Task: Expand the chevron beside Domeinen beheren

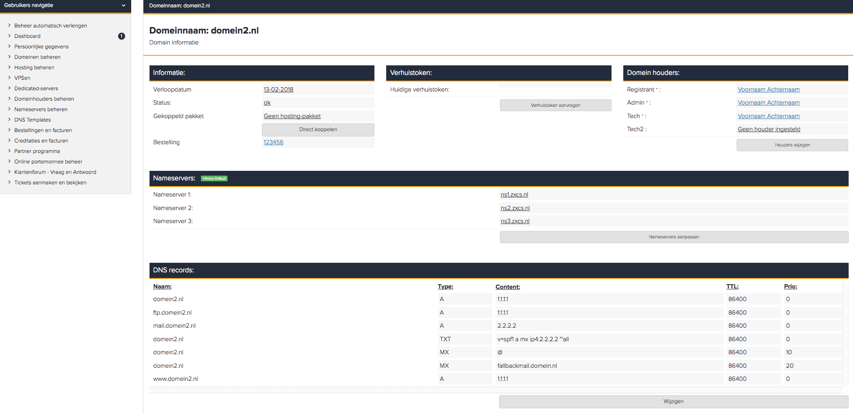Action: (x=9, y=57)
